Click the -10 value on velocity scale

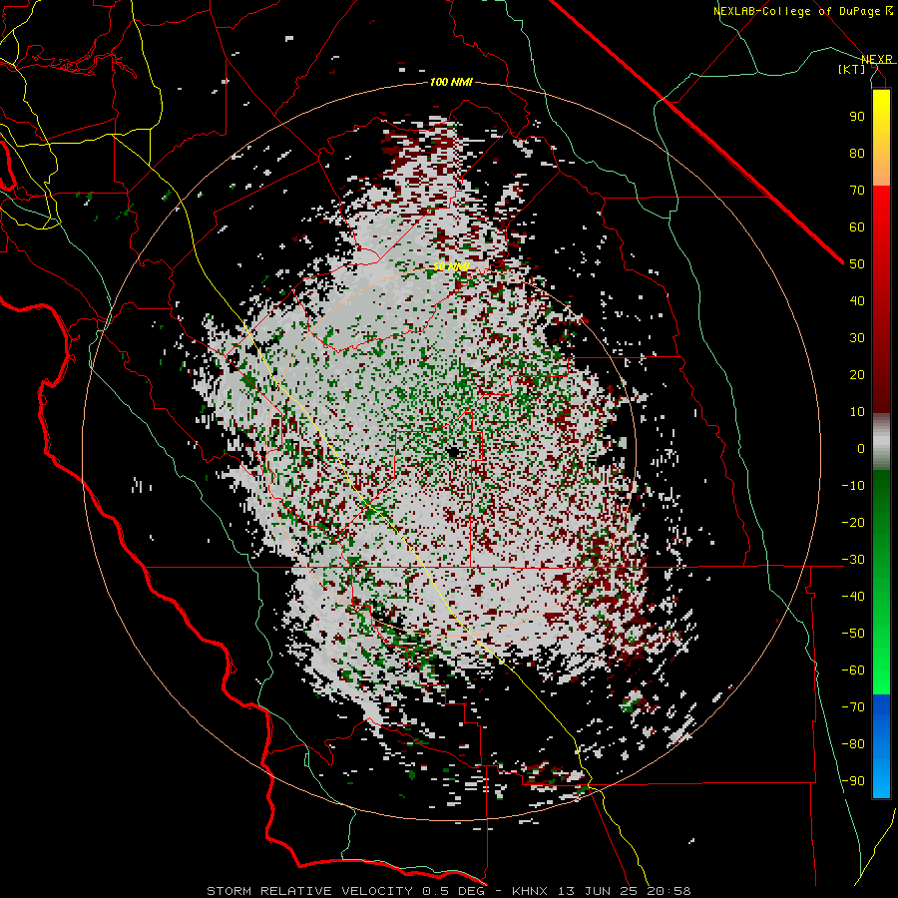(853, 486)
